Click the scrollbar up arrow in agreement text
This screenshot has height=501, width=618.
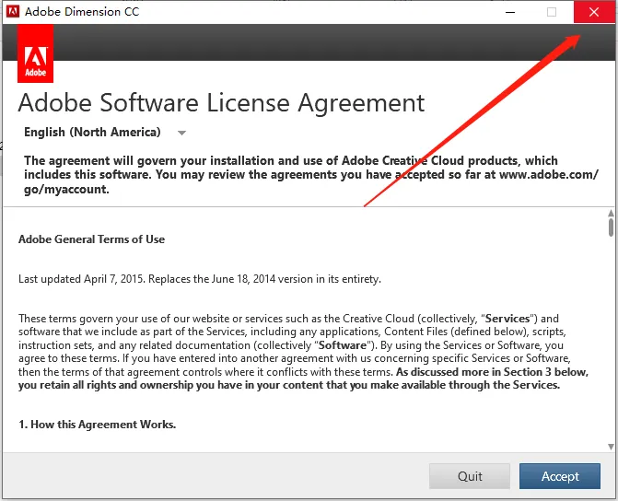[611, 213]
